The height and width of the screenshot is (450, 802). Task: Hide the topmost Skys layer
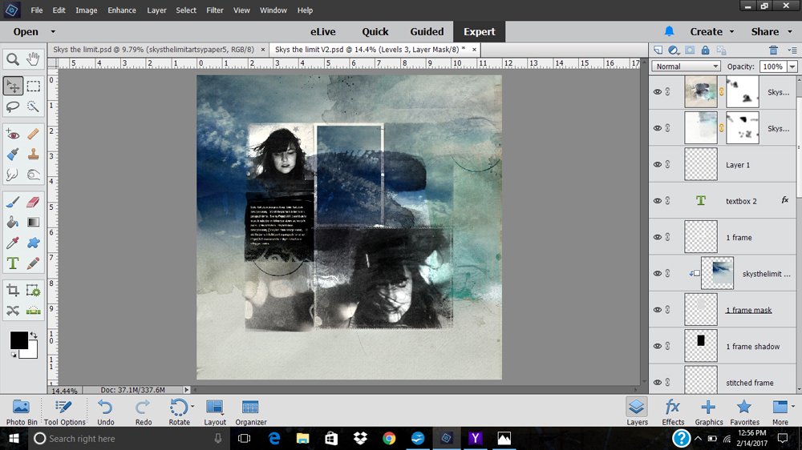[x=658, y=92]
